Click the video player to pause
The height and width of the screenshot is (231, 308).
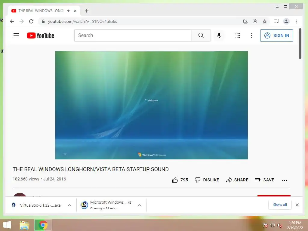tap(152, 105)
